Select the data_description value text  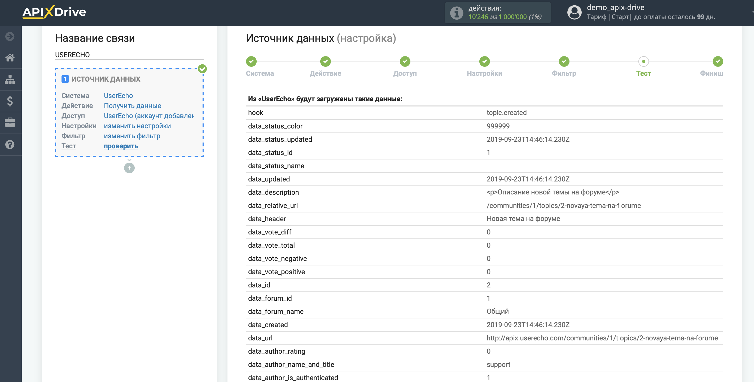coord(553,192)
